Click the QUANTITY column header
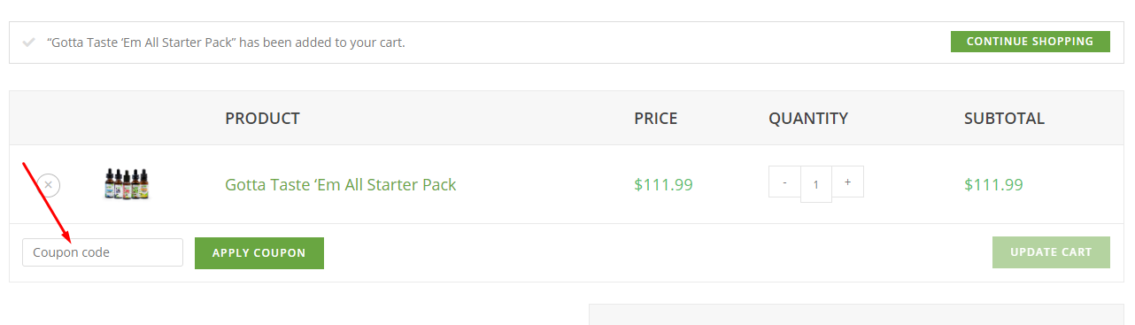1135x325 pixels. 808,118
